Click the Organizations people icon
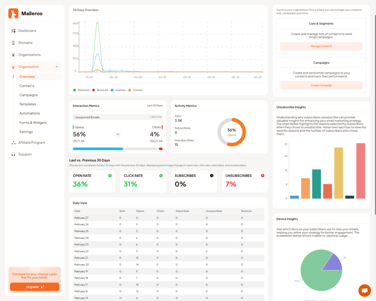 click(13, 55)
